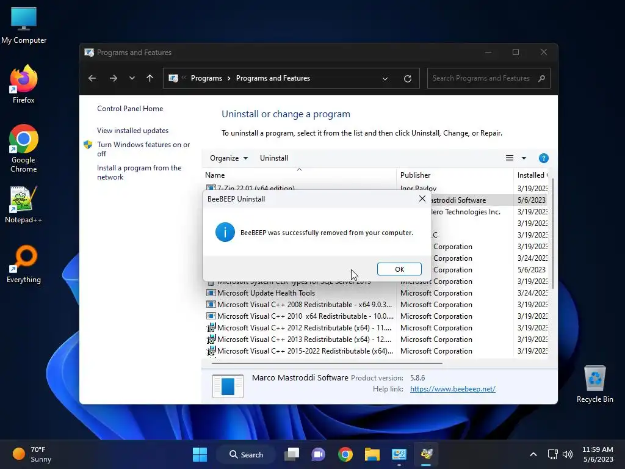Select Microsoft Visual C++ 2013 Redistributable row

click(x=376, y=339)
